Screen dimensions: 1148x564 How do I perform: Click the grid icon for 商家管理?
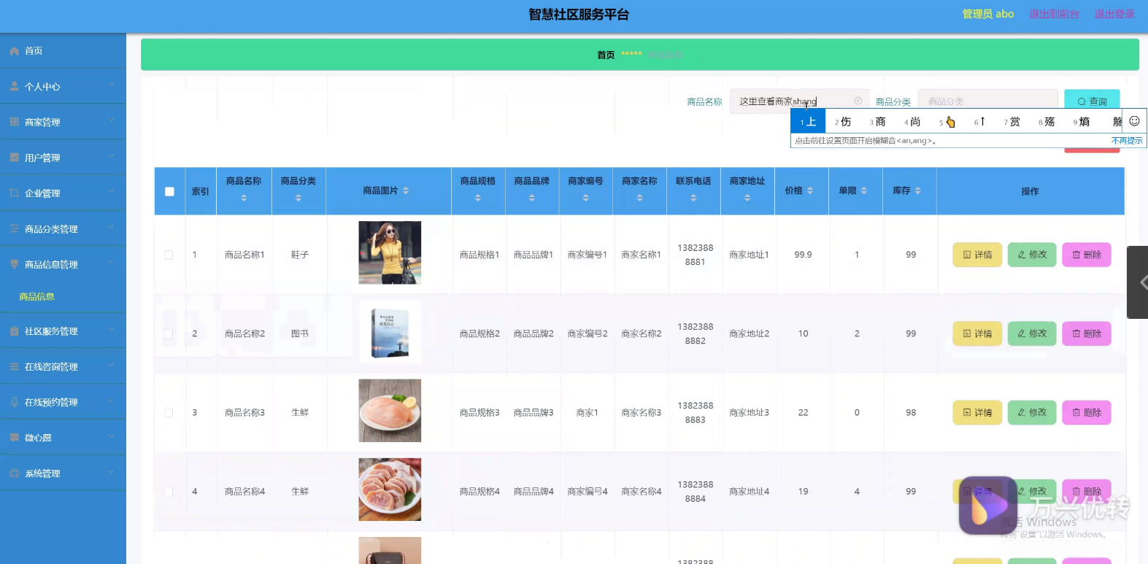[15, 122]
